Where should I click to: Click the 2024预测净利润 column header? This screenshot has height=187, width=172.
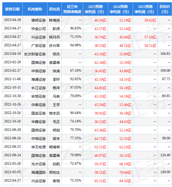click(120, 9)
